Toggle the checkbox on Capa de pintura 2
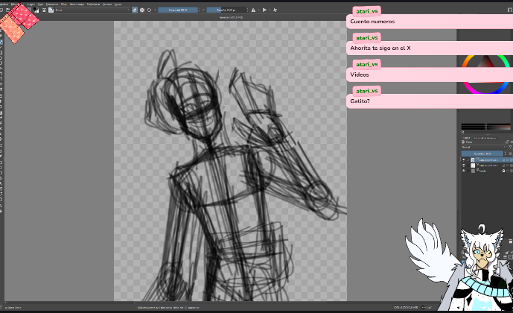The height and width of the screenshot is (313, 513). coord(468,160)
